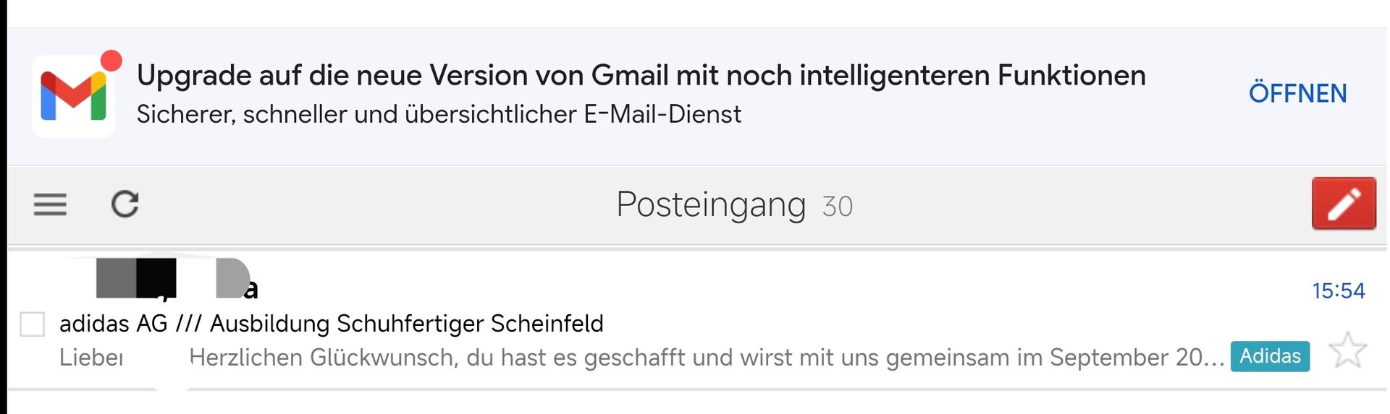Click the Gmail logo in the upgrade banner

tap(73, 97)
